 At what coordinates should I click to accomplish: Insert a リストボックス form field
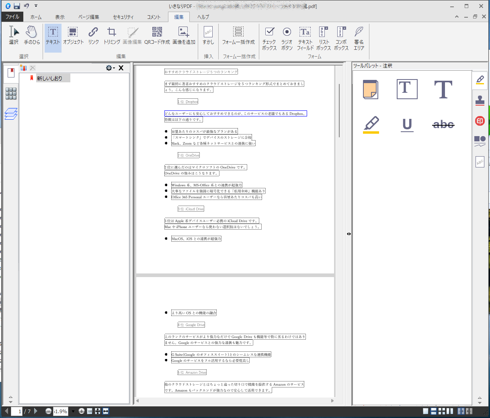pos(324,38)
